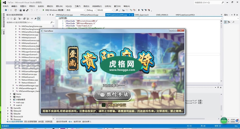Click the 快速启动 Quick Launch input
This screenshot has width=240, height=129.
208,3
